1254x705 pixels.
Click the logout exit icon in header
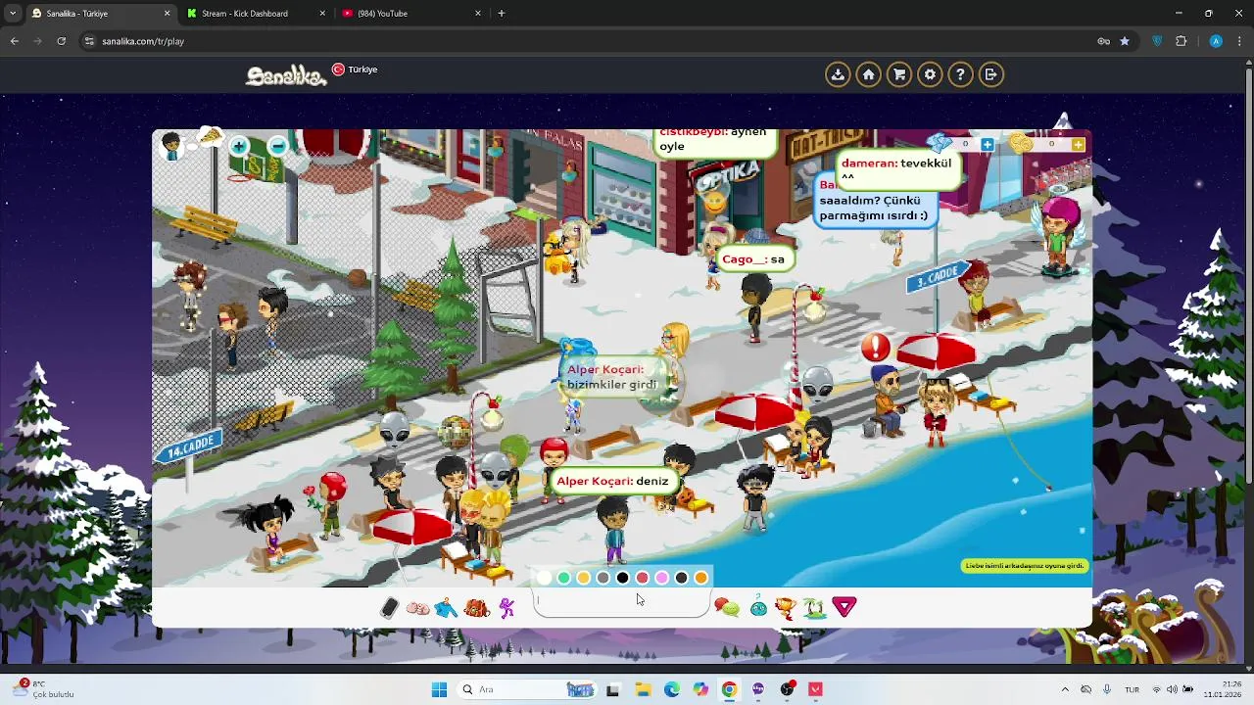click(991, 74)
